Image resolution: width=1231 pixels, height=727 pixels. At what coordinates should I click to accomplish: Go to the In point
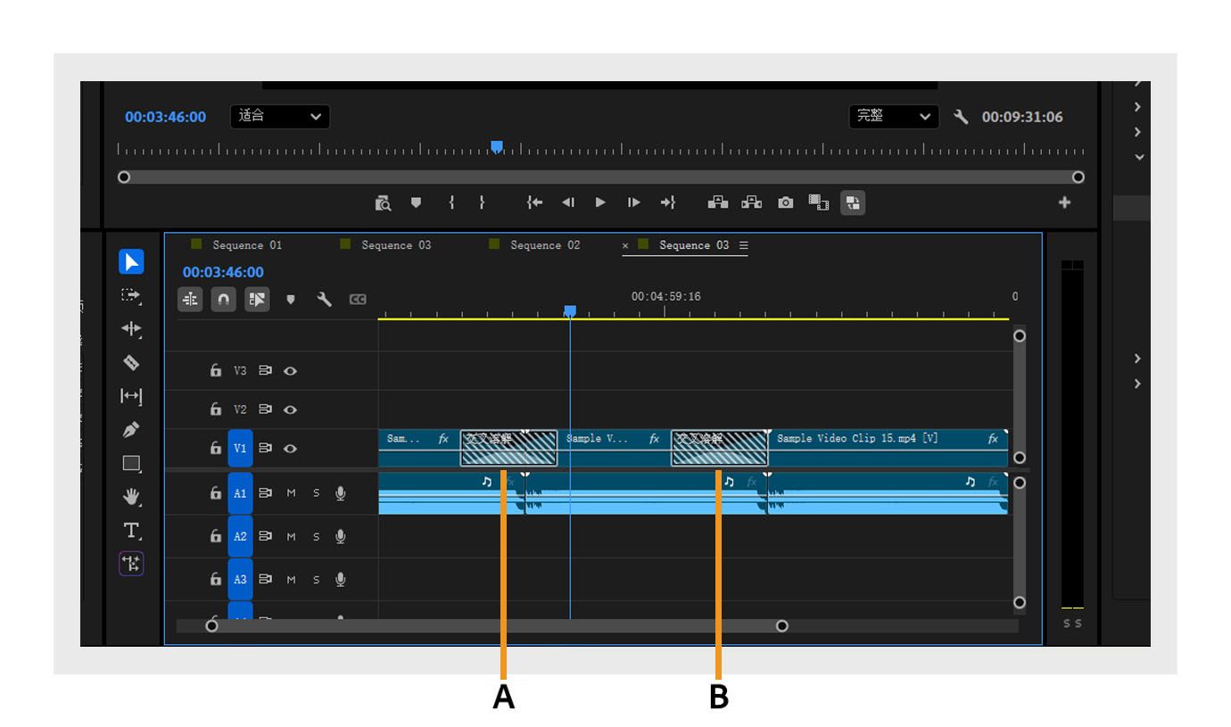534,202
